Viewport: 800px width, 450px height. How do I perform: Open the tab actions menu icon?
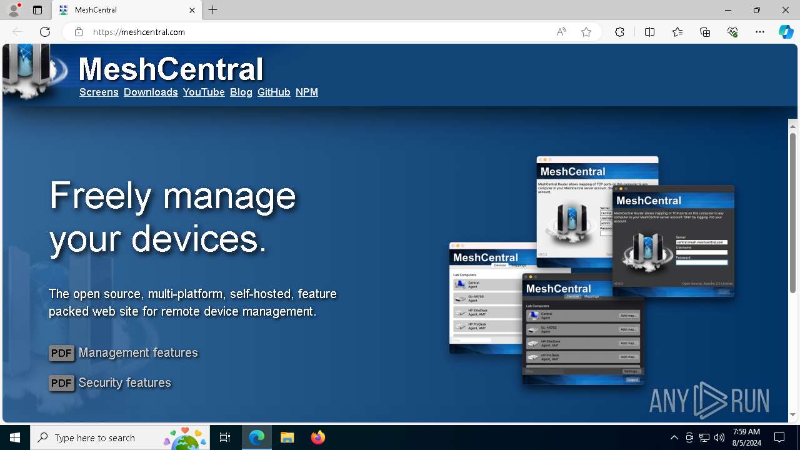point(37,10)
